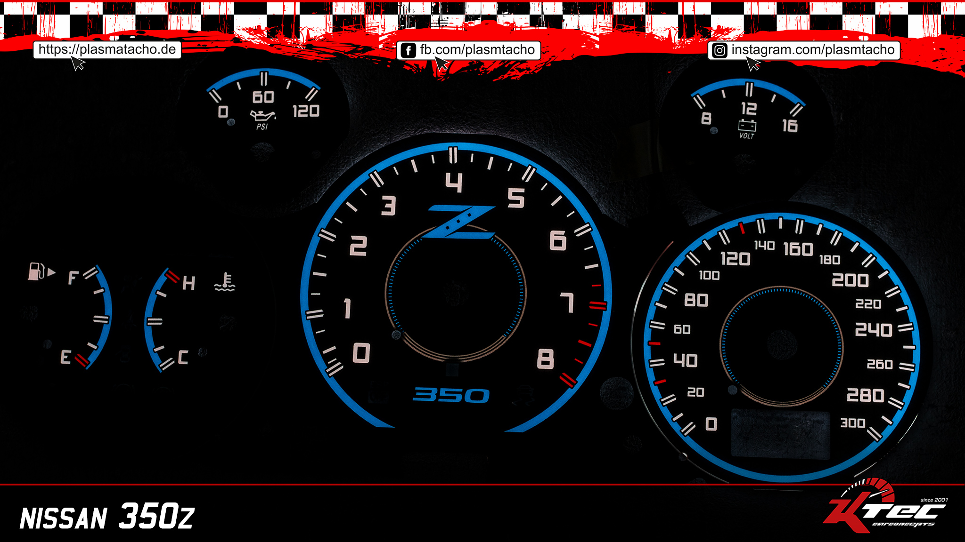Click the 16 on the volt gauge
Image resolution: width=965 pixels, height=542 pixels.
coord(790,126)
